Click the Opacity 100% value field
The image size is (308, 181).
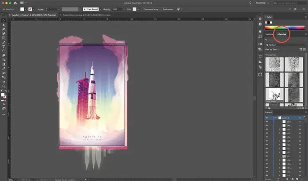pos(117,9)
